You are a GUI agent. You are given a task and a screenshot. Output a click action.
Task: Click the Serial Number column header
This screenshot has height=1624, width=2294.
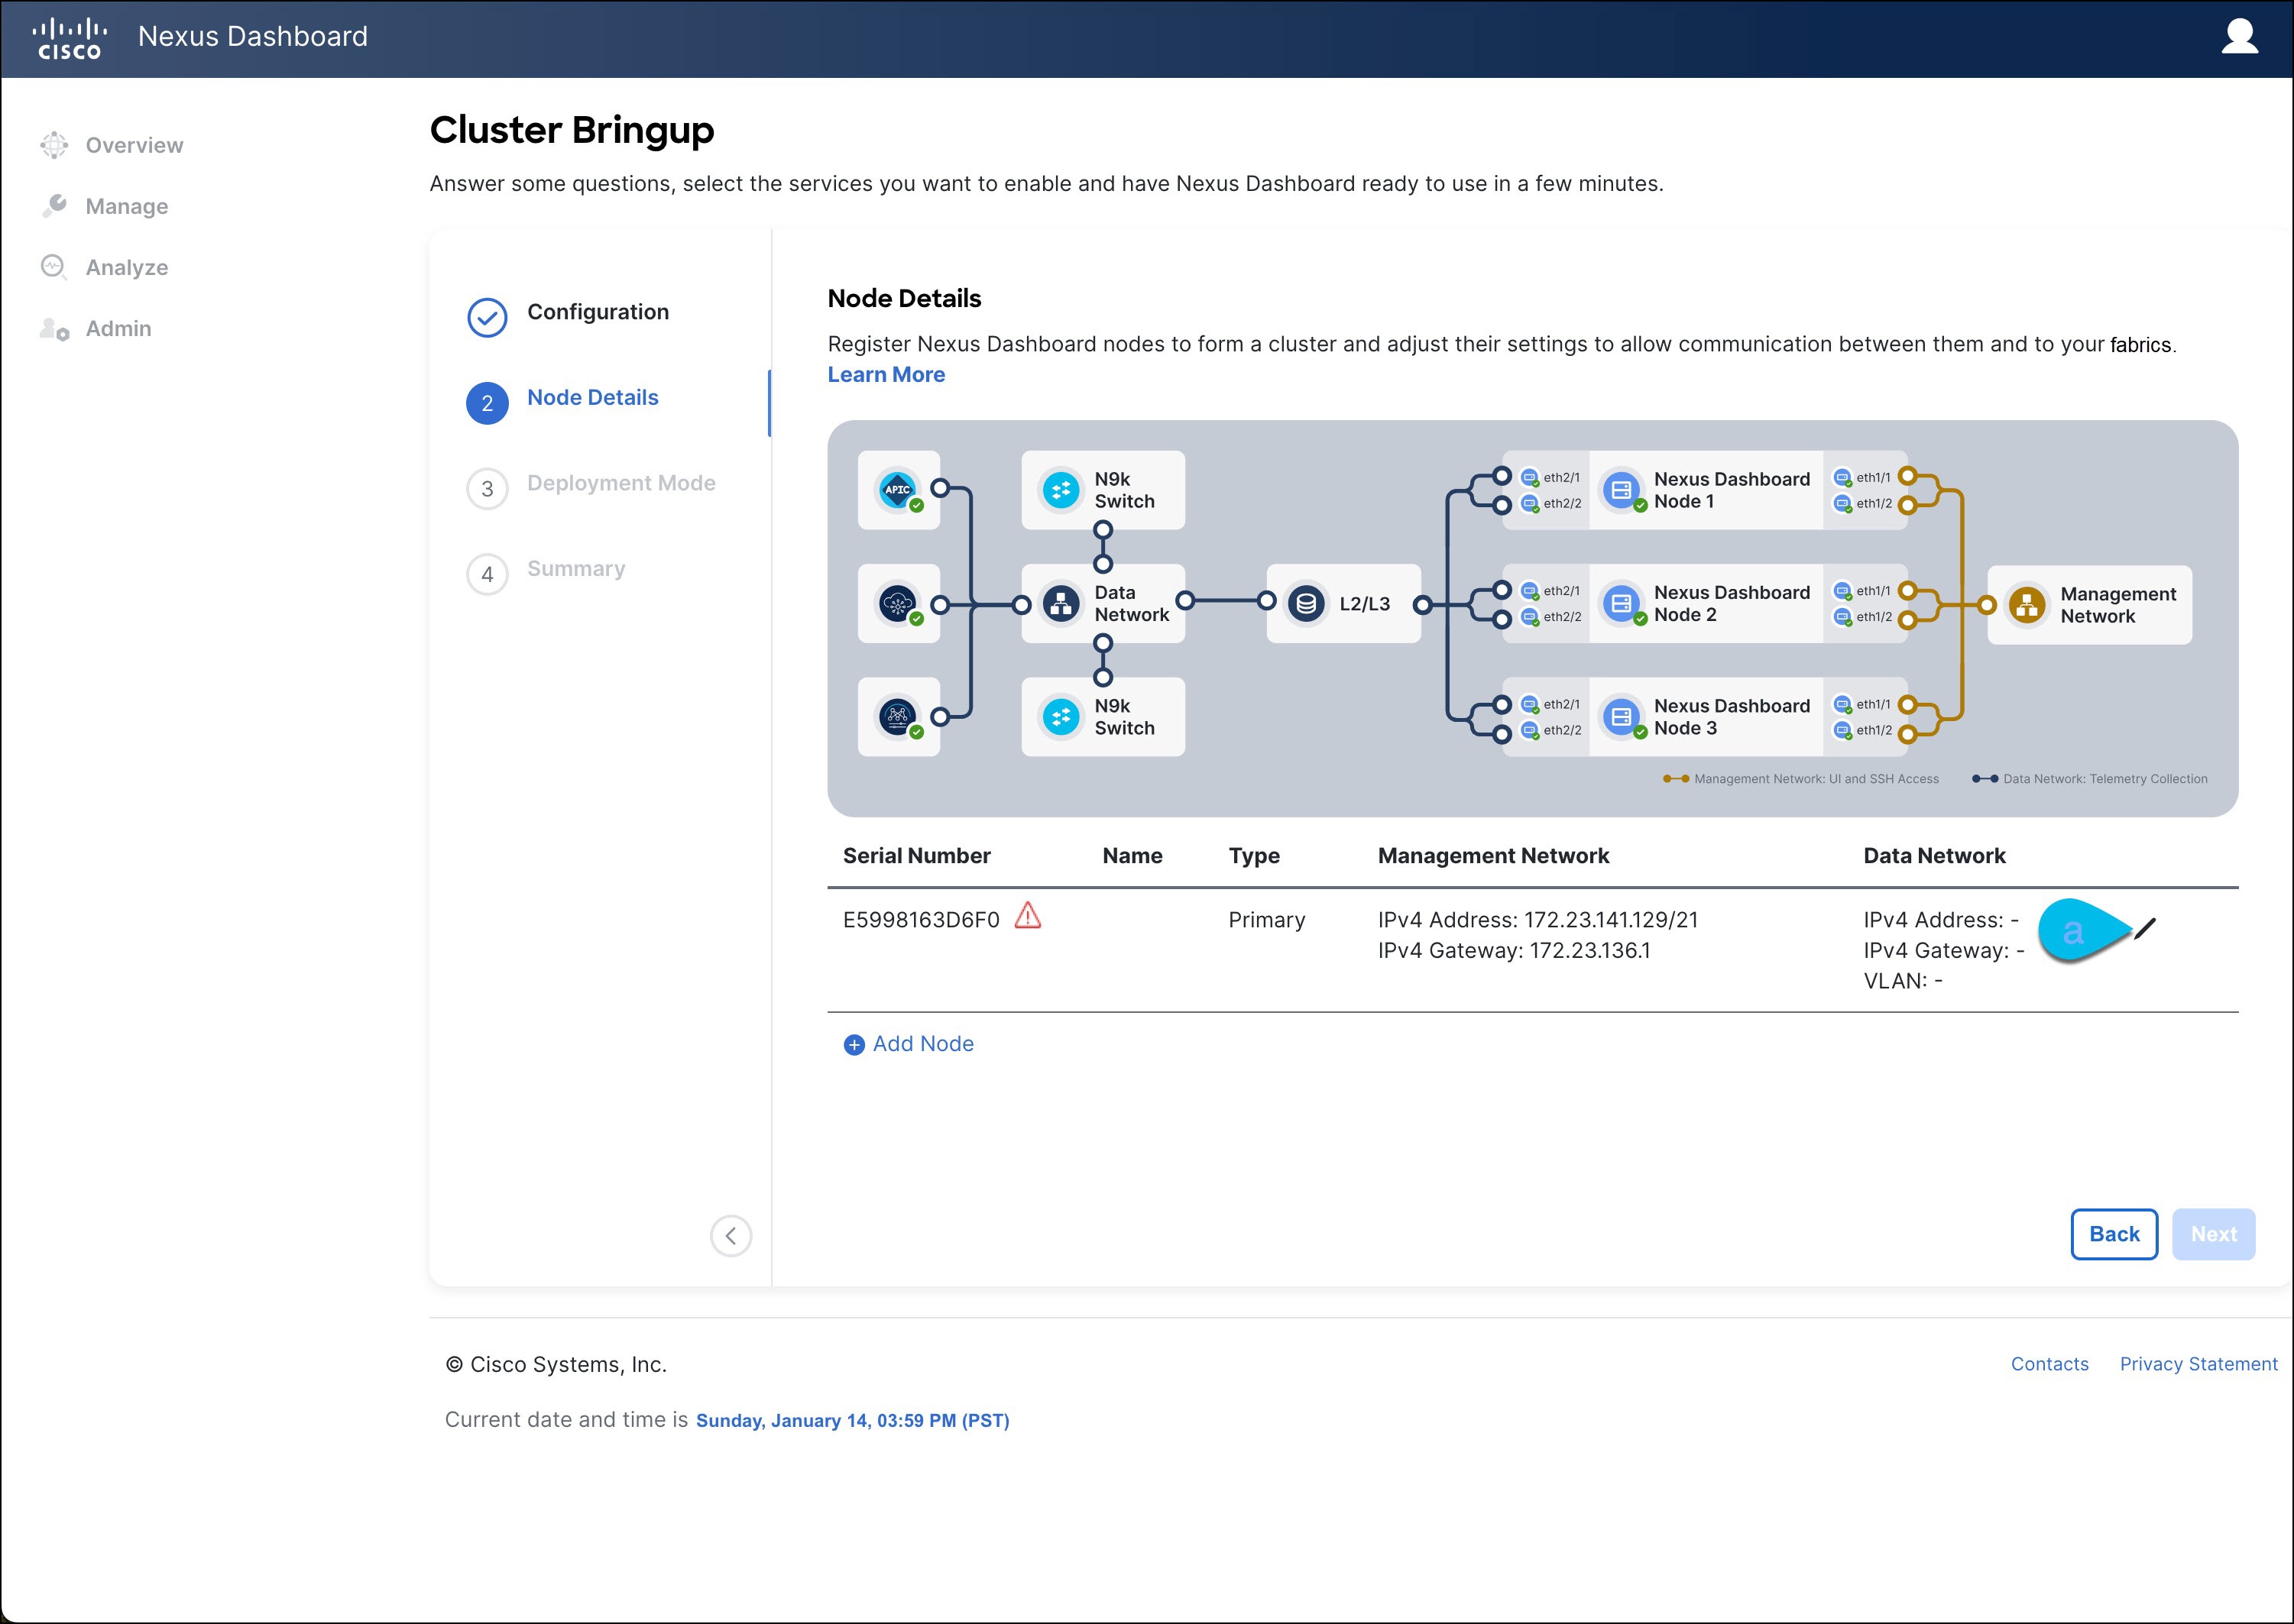click(916, 855)
